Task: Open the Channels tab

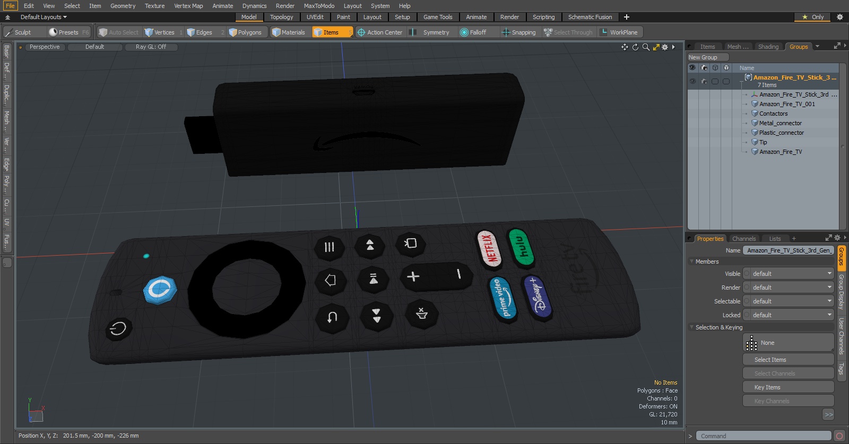Action: click(744, 239)
